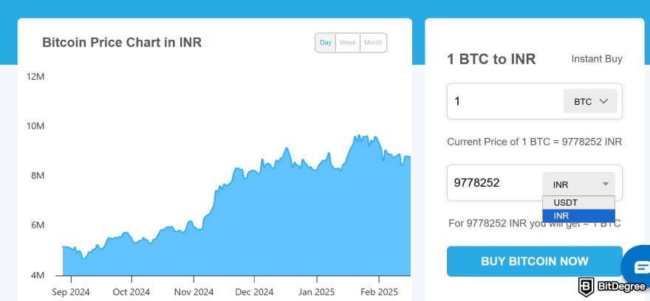
Task: Click the 1 BTC to INR heading
Action: [x=491, y=59]
